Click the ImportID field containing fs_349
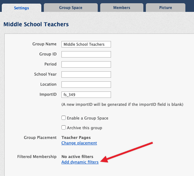This screenshot has width=194, height=176. pos(86,95)
